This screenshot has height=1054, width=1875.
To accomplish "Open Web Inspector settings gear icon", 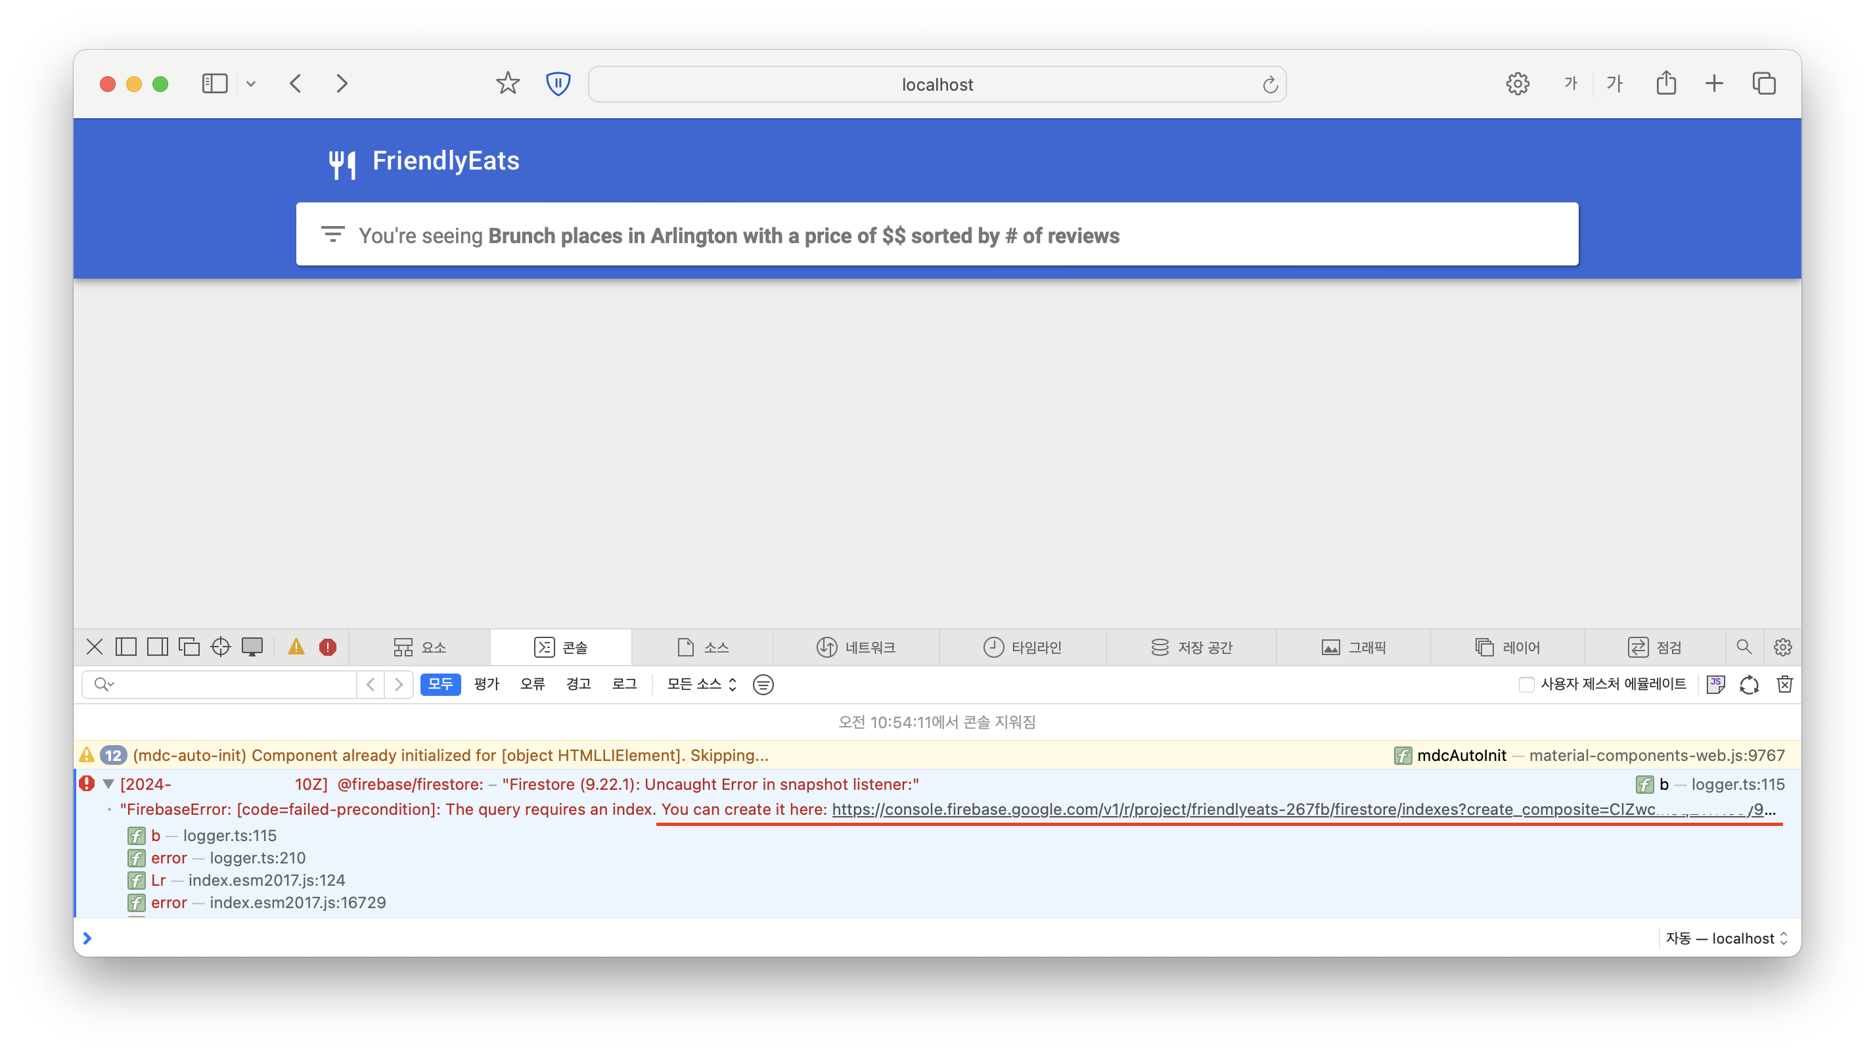I will click(1782, 647).
